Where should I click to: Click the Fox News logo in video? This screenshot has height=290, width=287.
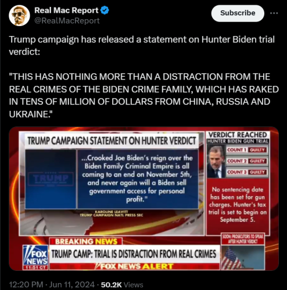35,257
